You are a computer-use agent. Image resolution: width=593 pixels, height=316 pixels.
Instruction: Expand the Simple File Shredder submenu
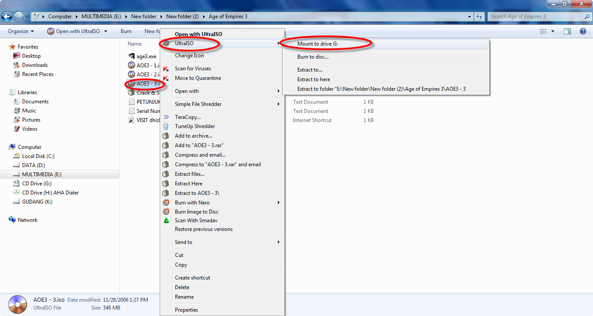pyautogui.click(x=279, y=104)
